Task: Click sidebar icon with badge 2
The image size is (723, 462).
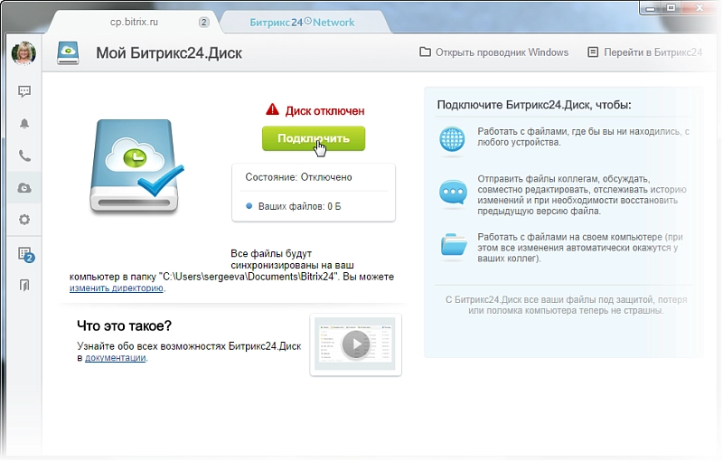Action: click(25, 254)
